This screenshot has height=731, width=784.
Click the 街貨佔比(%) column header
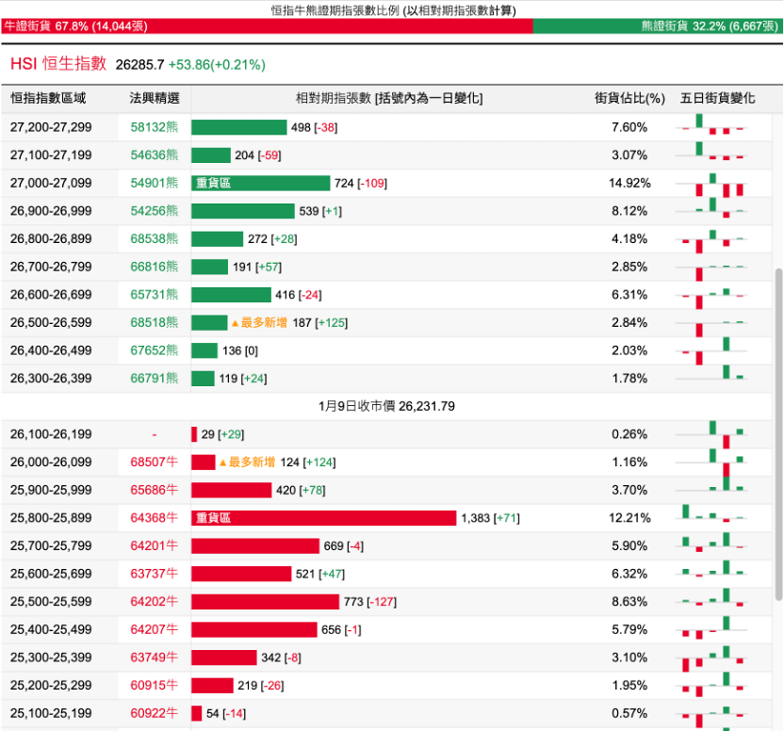[629, 98]
